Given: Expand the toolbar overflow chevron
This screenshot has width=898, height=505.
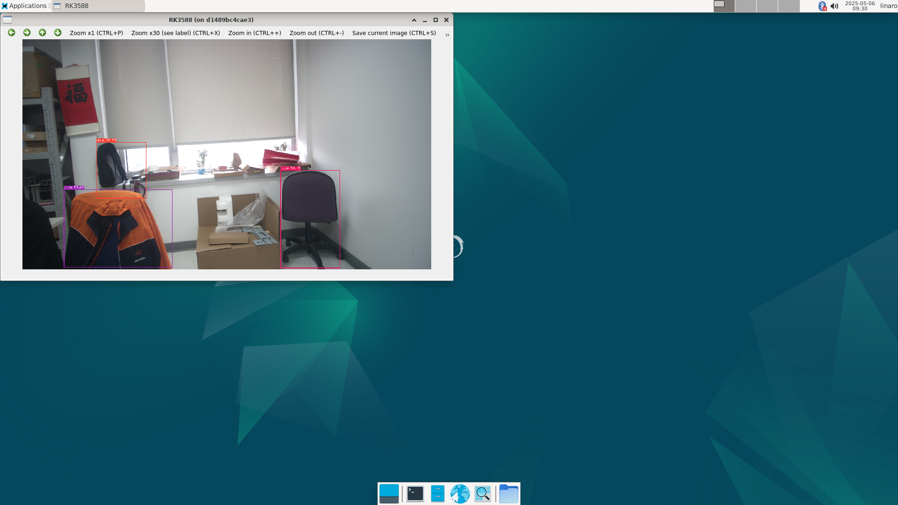Looking at the screenshot, I should point(447,35).
